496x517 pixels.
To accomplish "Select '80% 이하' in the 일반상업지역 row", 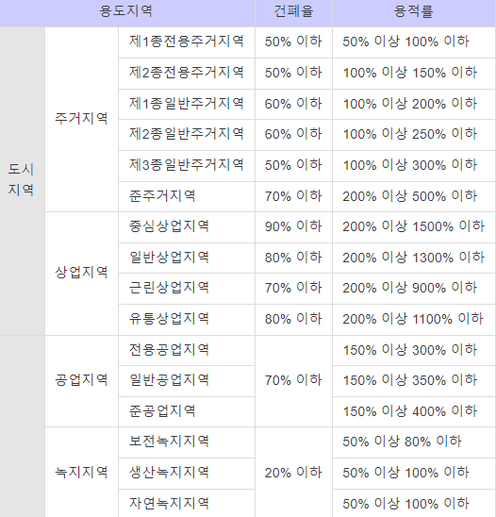I will tap(293, 258).
